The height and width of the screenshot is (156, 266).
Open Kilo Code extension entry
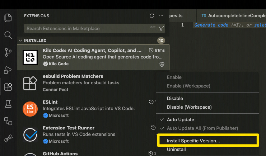[93, 57]
